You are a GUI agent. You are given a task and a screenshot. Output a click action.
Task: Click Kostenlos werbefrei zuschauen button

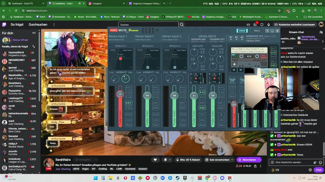tap(295, 25)
